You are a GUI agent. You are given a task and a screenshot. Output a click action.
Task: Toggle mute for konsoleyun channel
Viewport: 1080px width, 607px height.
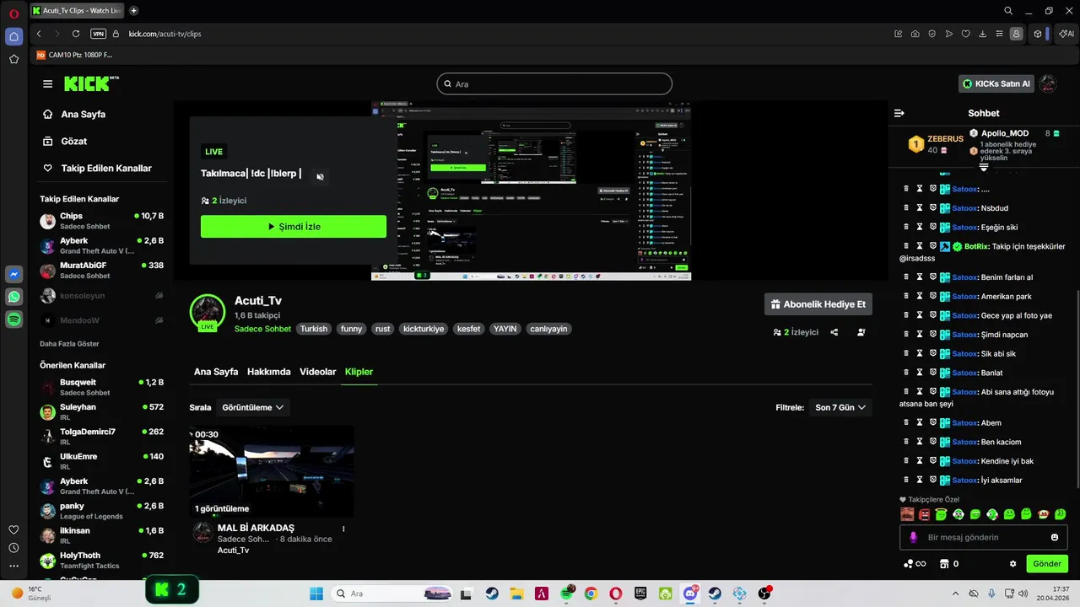point(159,296)
